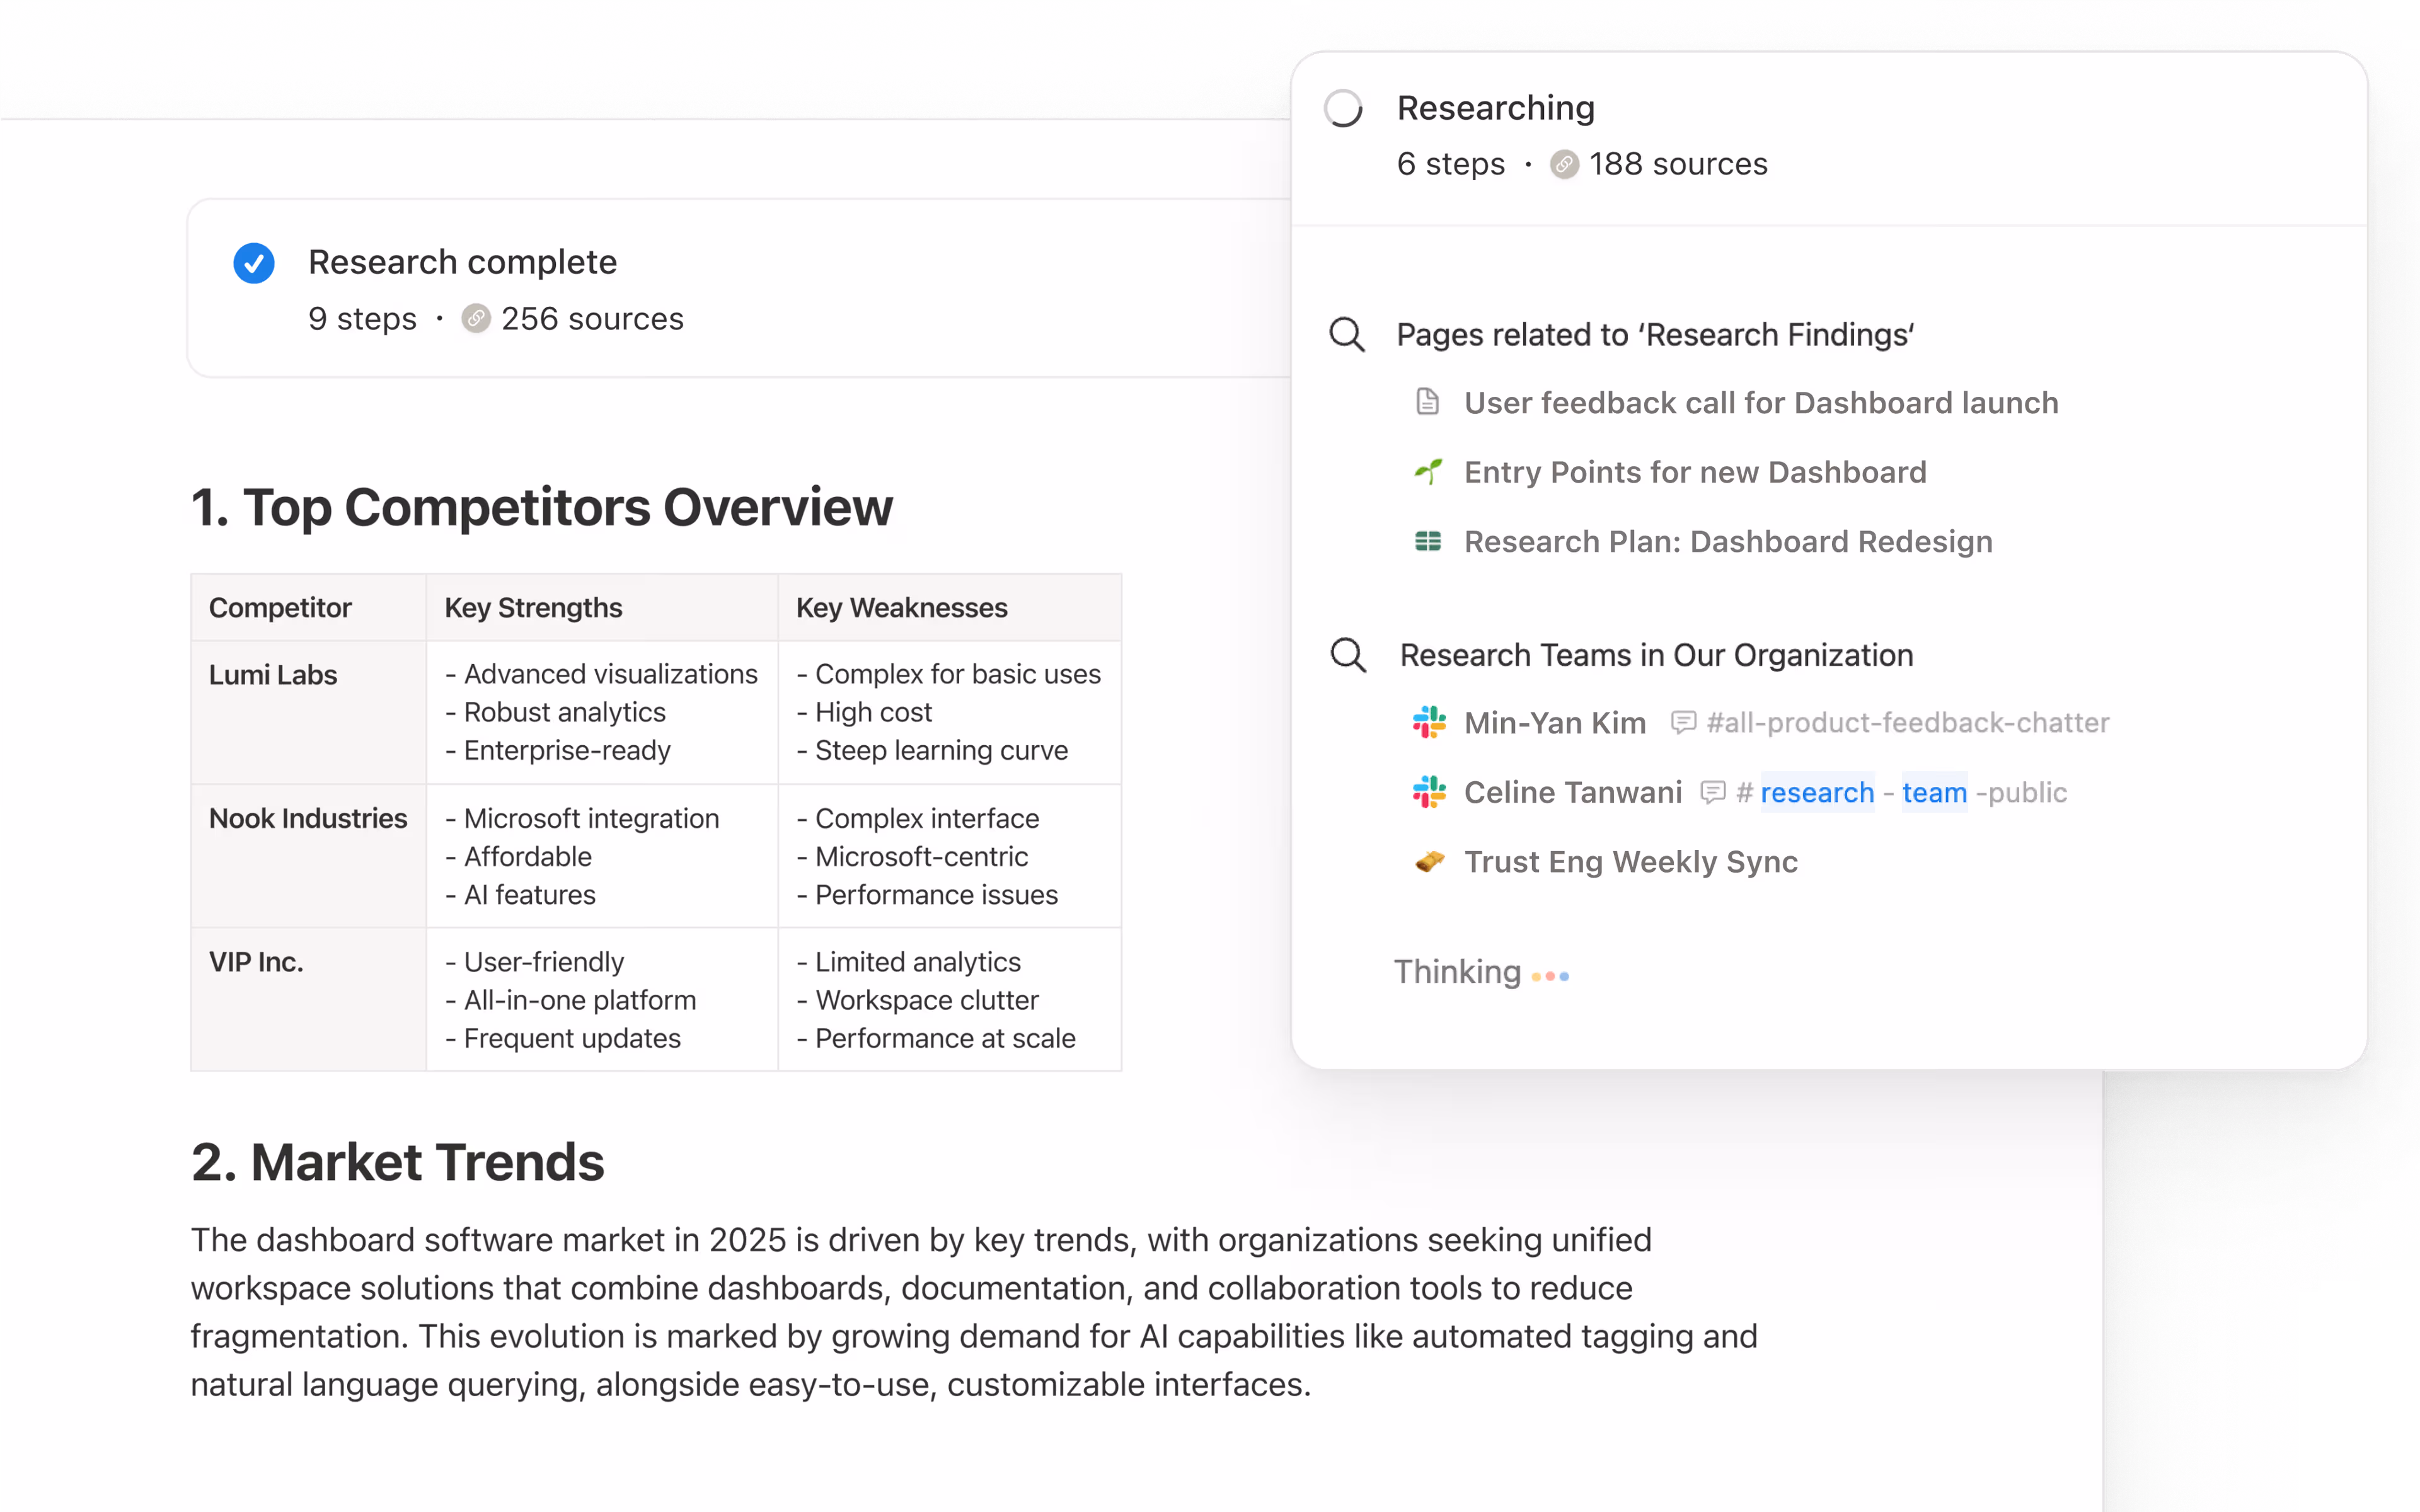Click the Researching progress circle
2420x1512 pixels.
[1343, 107]
